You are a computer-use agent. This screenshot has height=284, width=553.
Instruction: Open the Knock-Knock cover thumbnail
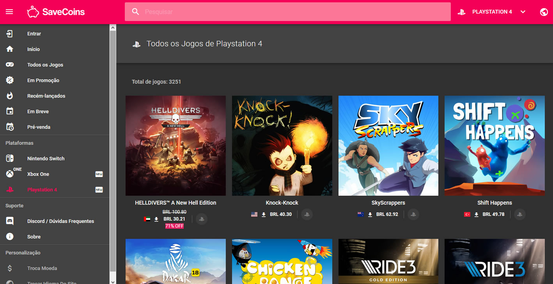click(x=282, y=146)
